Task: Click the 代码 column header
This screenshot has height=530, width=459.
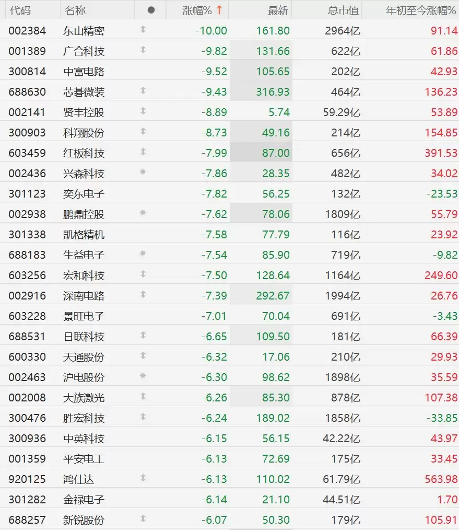Action: (20, 10)
